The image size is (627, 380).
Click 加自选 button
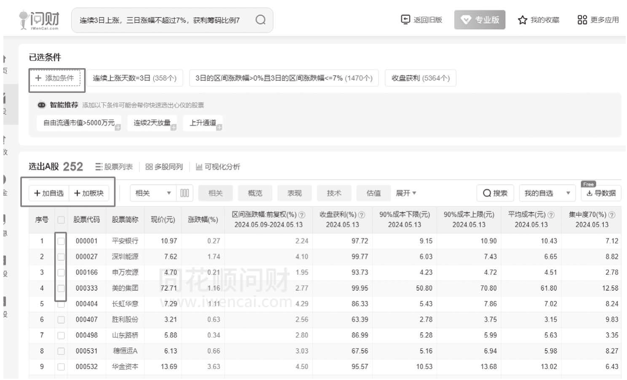coord(49,193)
